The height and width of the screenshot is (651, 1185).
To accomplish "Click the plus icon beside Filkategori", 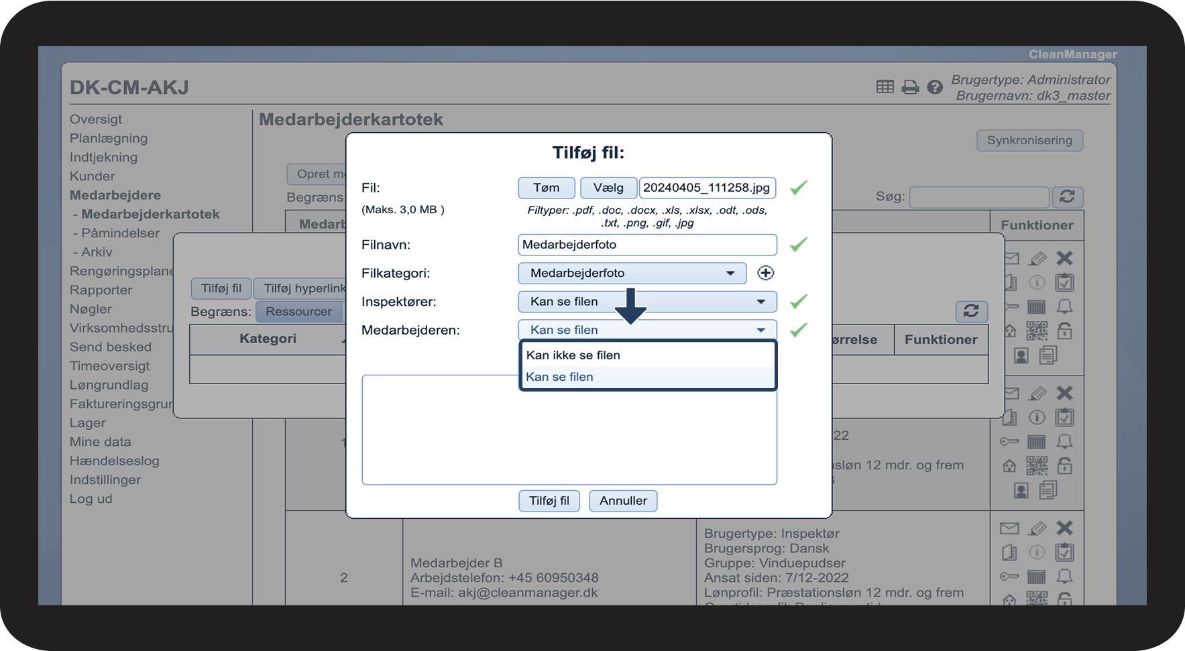I will click(765, 273).
